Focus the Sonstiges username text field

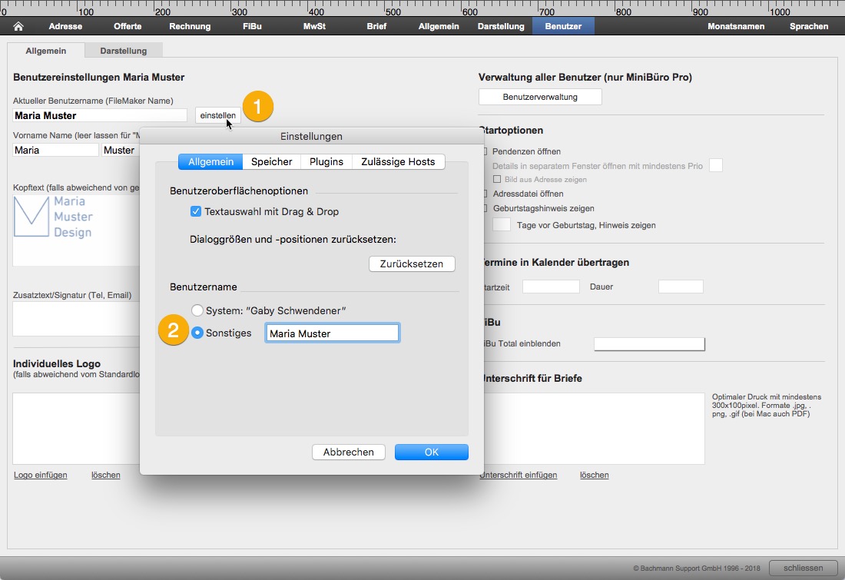[332, 333]
